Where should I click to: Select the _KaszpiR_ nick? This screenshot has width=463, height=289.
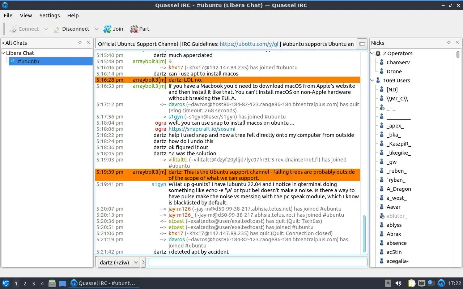tap(399, 144)
